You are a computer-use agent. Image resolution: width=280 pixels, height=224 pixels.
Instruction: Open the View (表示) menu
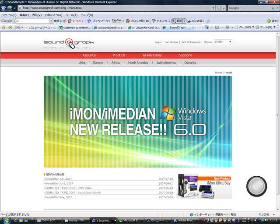[x=37, y=15]
